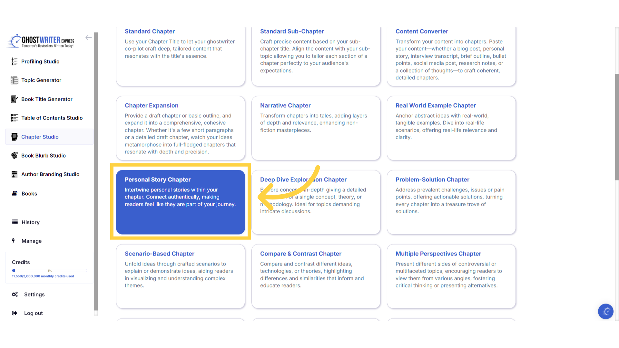Pick the Narrative Chapter option
The width and height of the screenshot is (619, 348).
[x=316, y=128]
